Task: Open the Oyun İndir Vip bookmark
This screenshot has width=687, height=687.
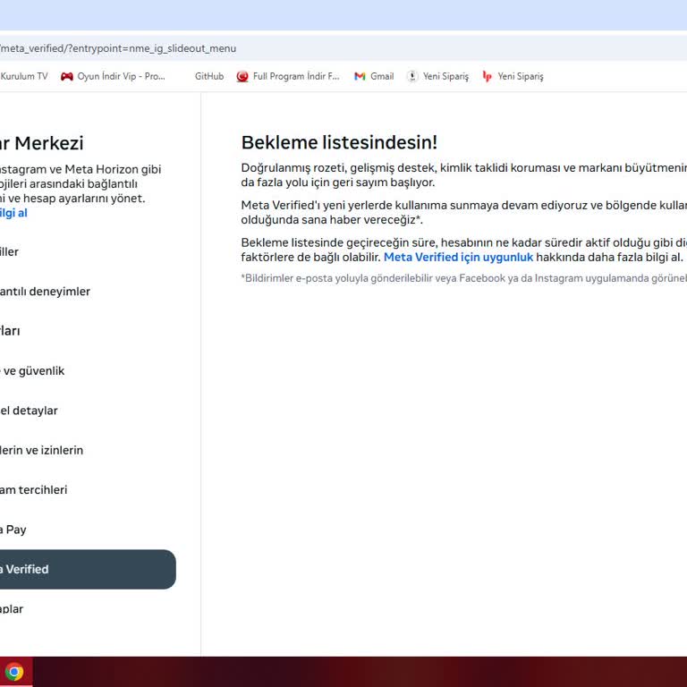Action: tap(113, 76)
